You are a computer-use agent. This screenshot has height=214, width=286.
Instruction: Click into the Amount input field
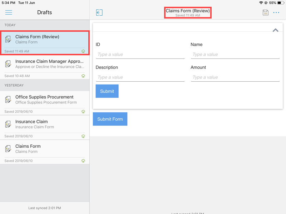coord(235,77)
